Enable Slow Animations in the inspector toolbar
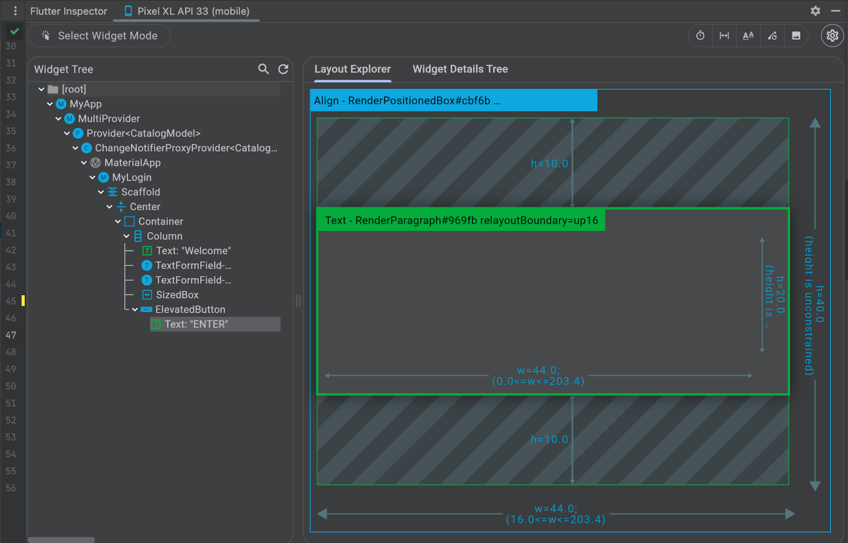Screen dimensions: 848x543 (x=700, y=35)
